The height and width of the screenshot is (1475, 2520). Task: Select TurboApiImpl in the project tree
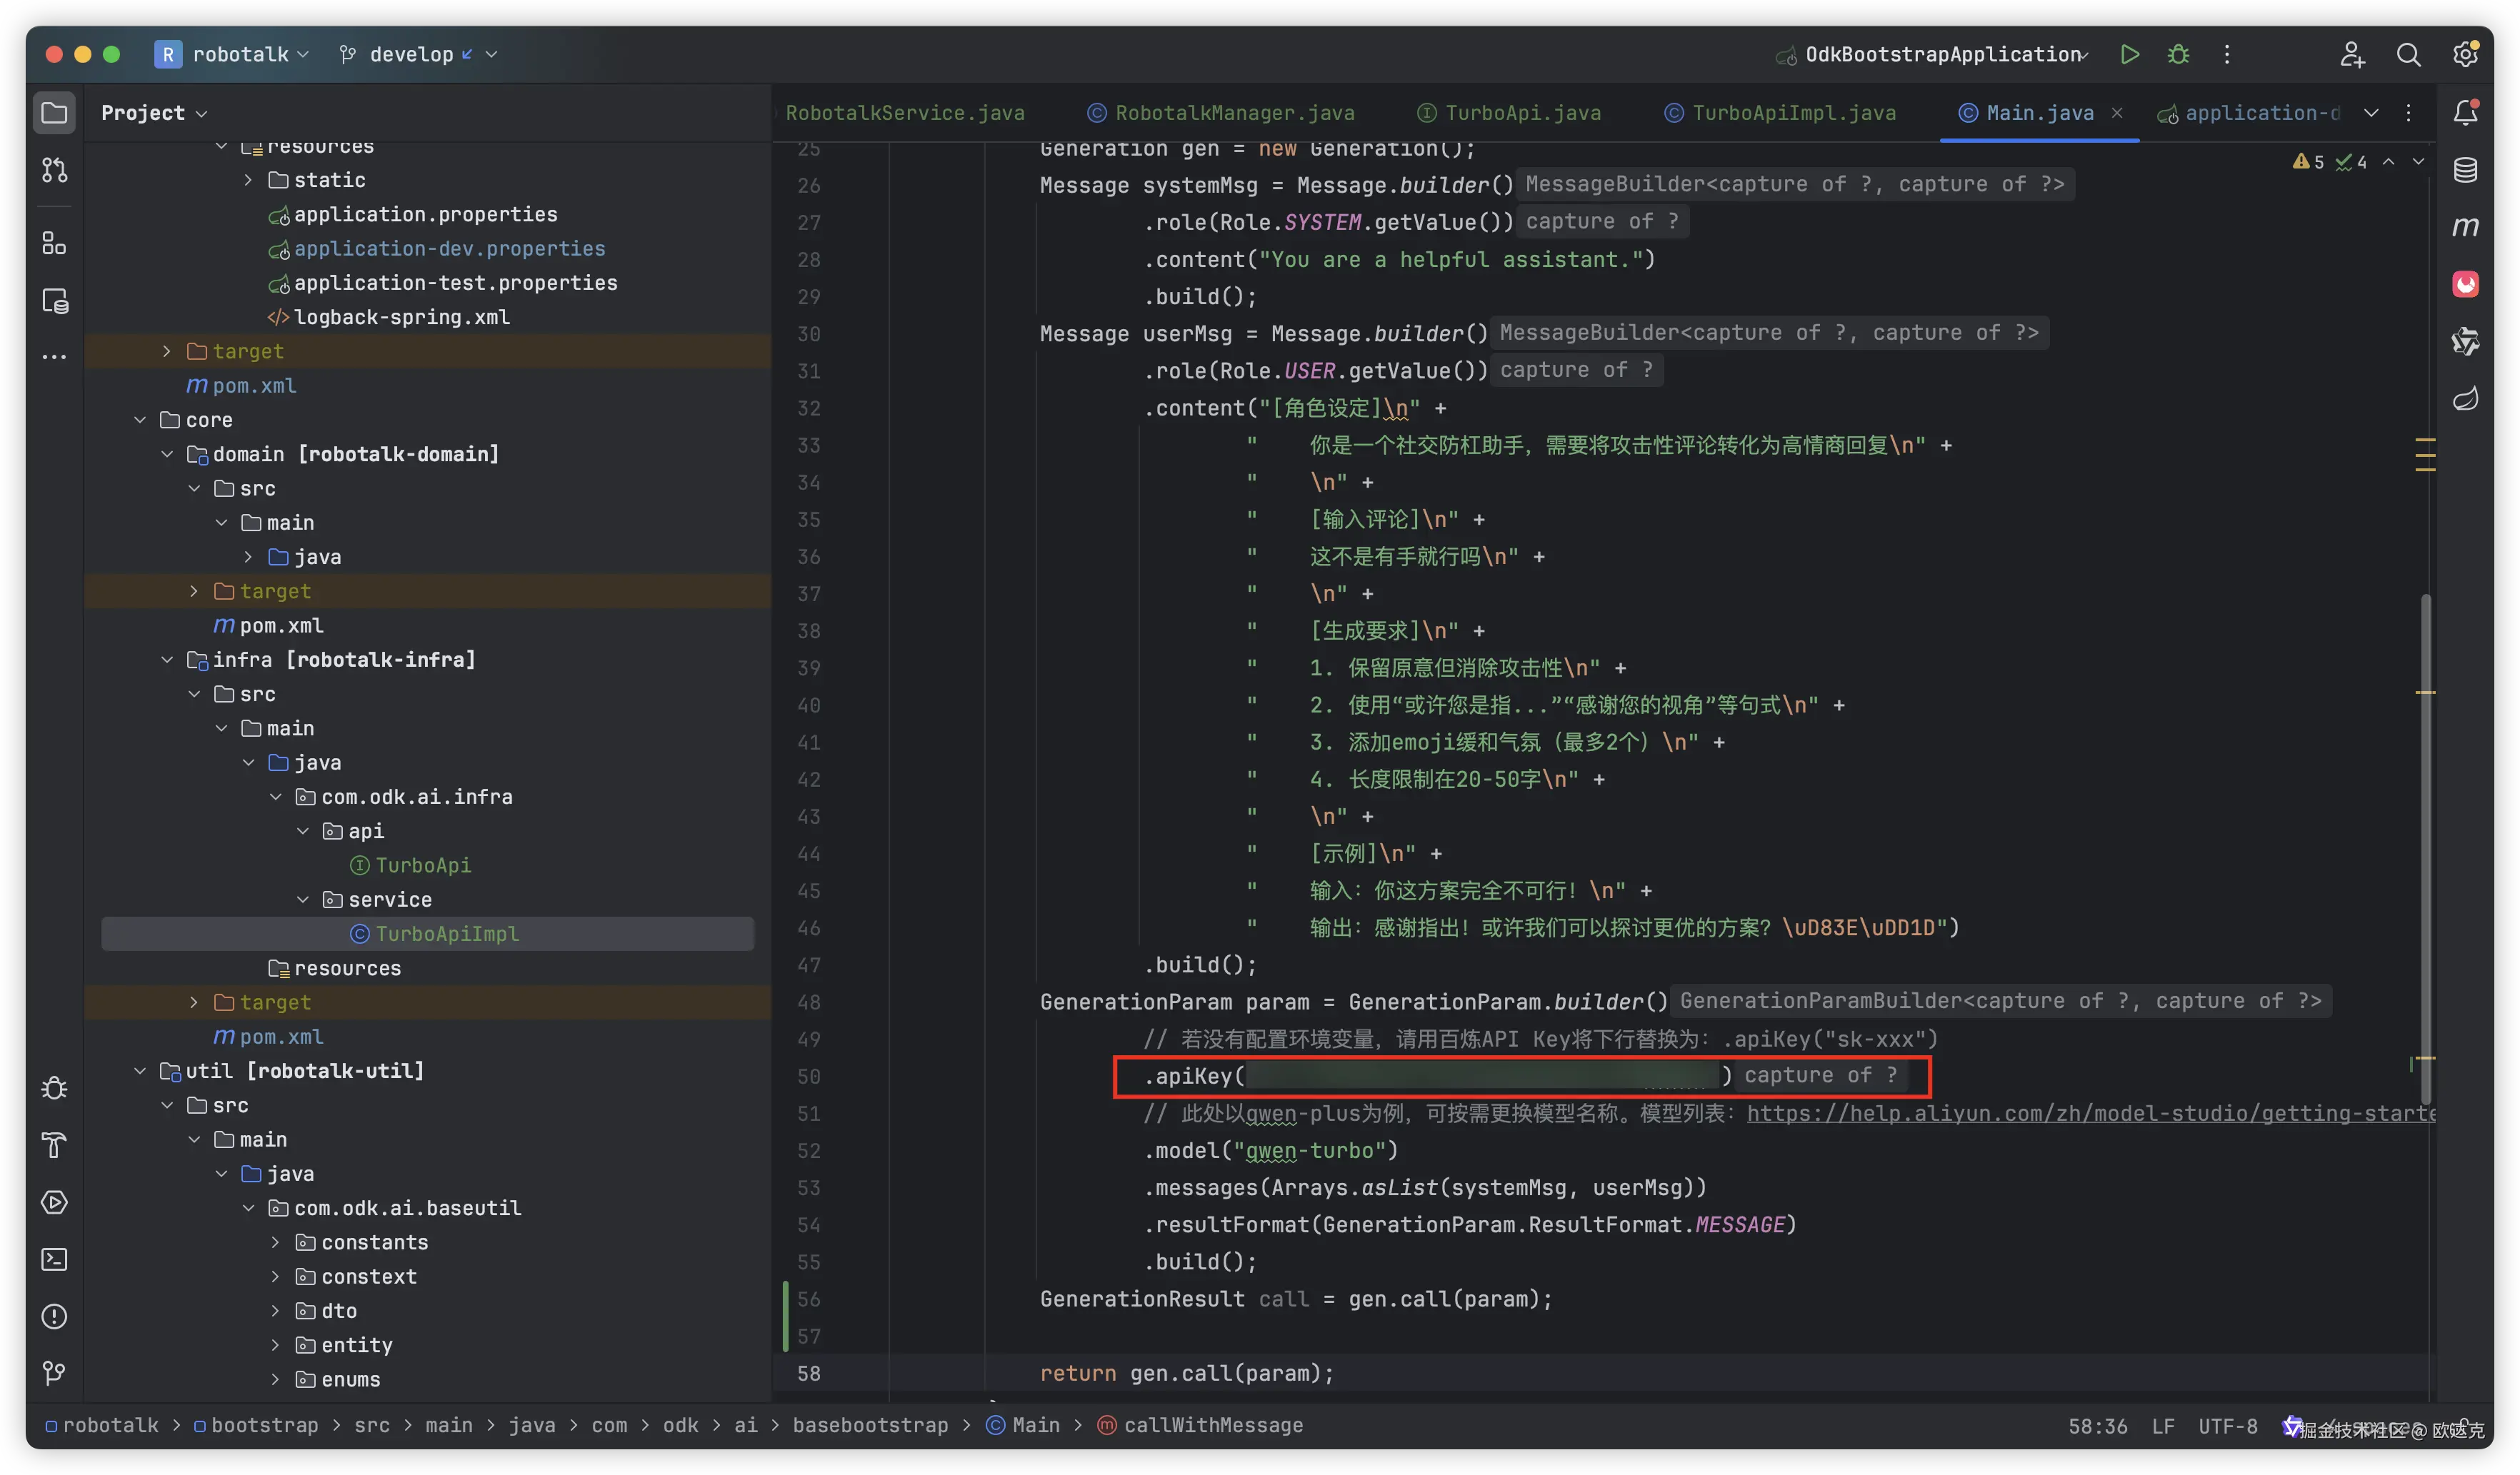[x=446, y=933]
